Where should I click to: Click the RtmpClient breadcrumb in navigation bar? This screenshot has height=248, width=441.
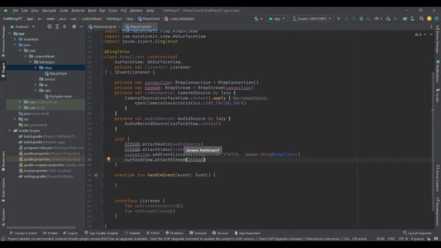tap(149, 19)
